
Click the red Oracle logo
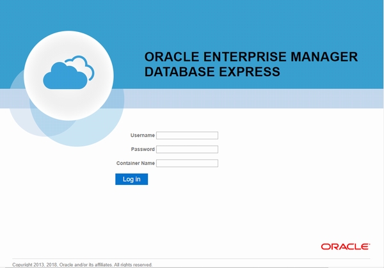tap(346, 247)
